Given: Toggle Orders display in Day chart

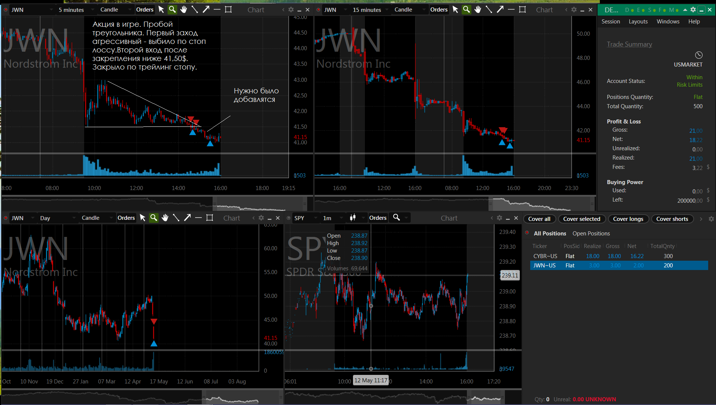Looking at the screenshot, I should click(126, 218).
